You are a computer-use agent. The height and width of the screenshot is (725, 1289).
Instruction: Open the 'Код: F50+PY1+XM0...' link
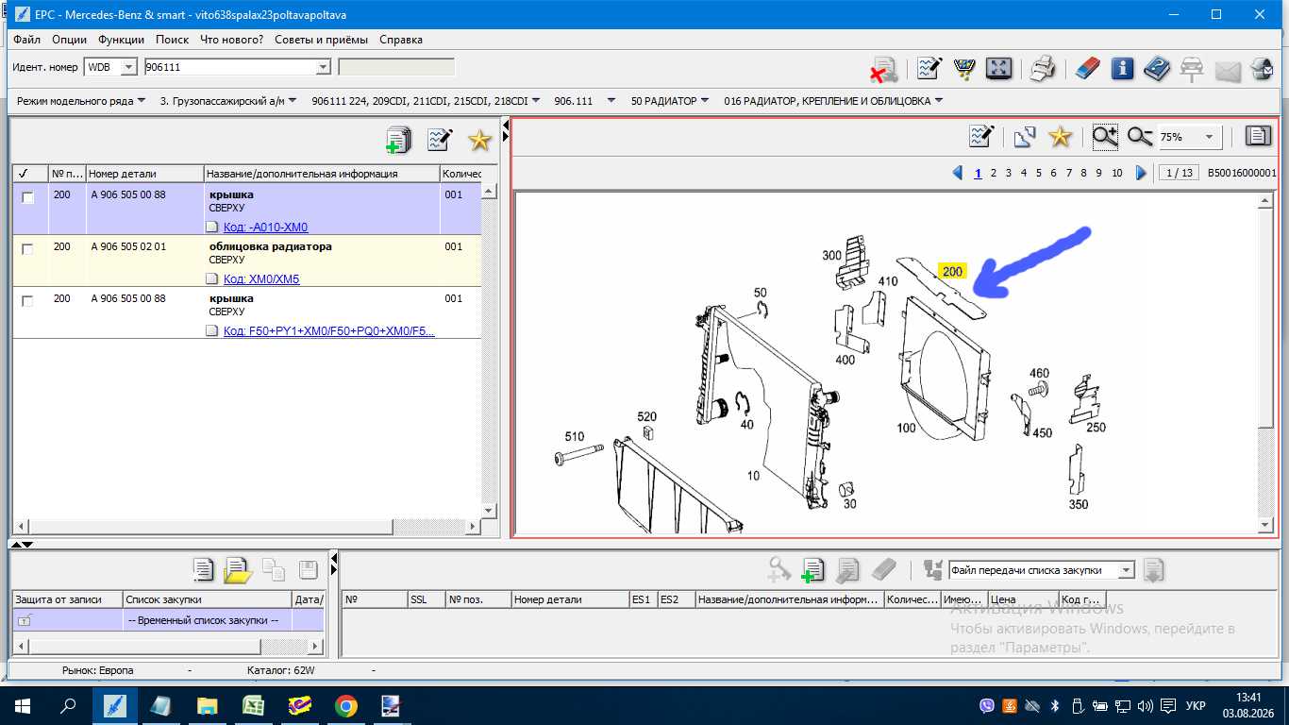tap(328, 331)
